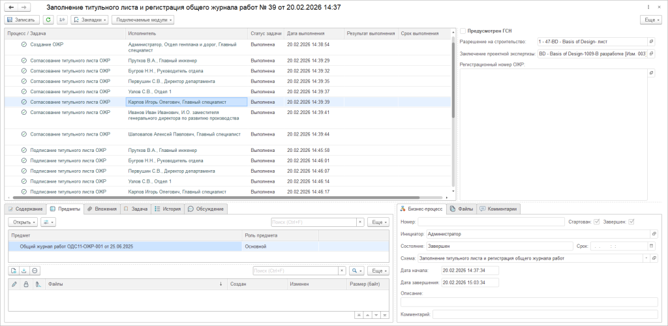
Task: Open Инициатор field link icon
Action: click(654, 233)
